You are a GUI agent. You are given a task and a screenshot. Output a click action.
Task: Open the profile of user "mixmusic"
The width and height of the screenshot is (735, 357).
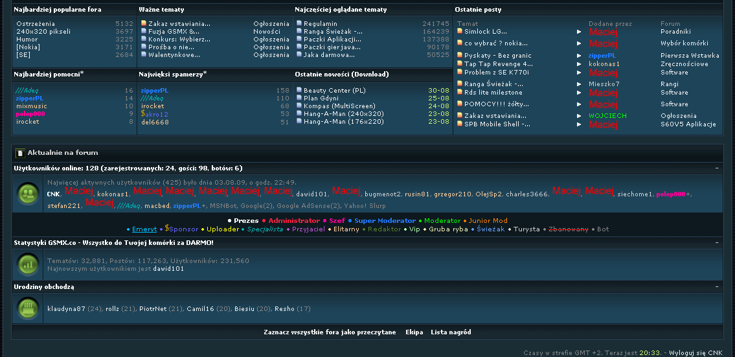tap(32, 106)
